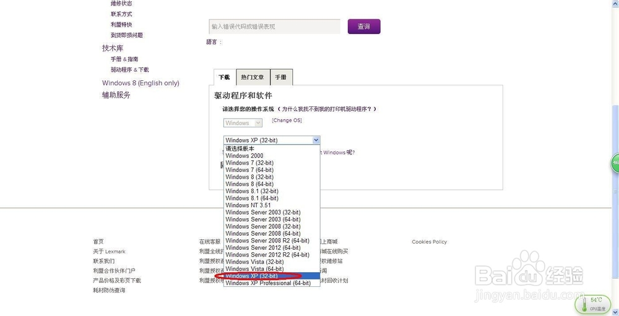Pick Windows 8.1 (64-bit) entry
This screenshot has height=316, width=619.
tap(272, 198)
